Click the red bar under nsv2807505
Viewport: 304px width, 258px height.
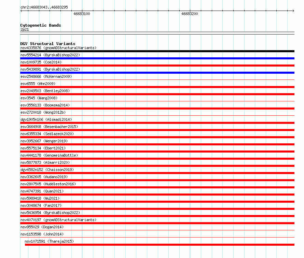[157, 187]
